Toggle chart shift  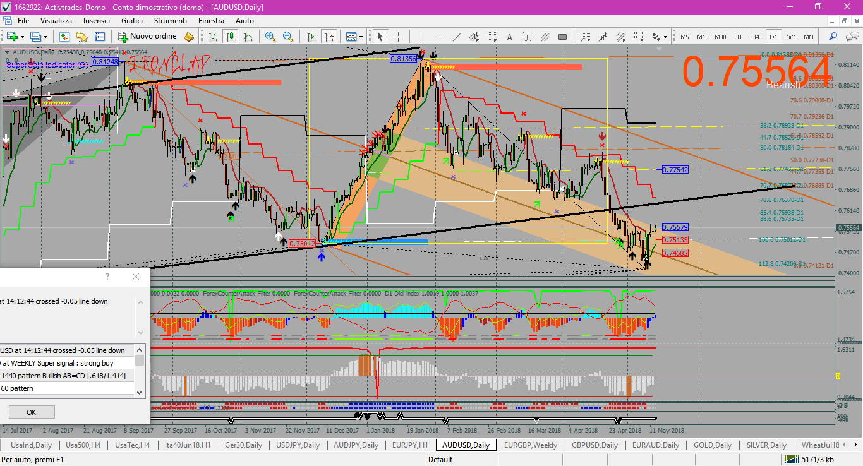(329, 37)
